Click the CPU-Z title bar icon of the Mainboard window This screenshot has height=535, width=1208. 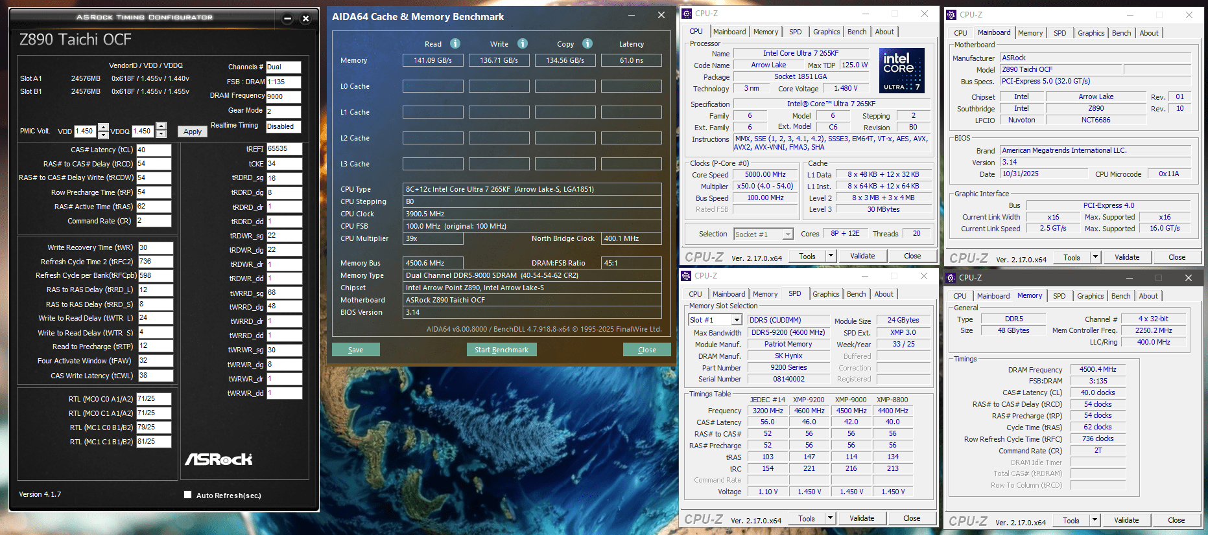951,15
